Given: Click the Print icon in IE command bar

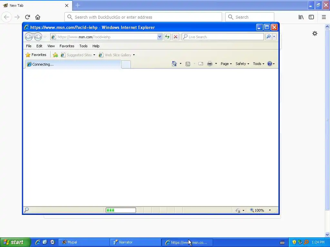Looking at the screenshot, I should coord(210,64).
